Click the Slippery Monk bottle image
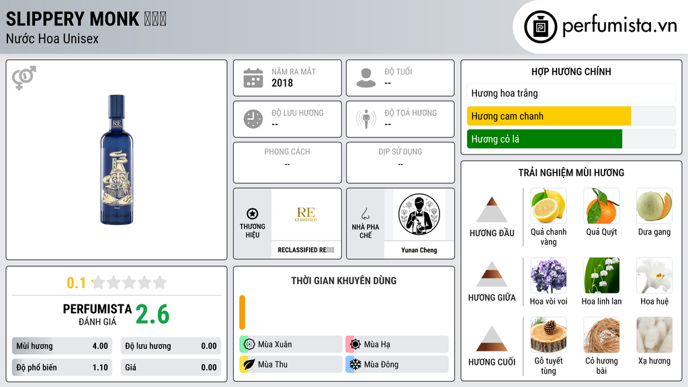 116,160
